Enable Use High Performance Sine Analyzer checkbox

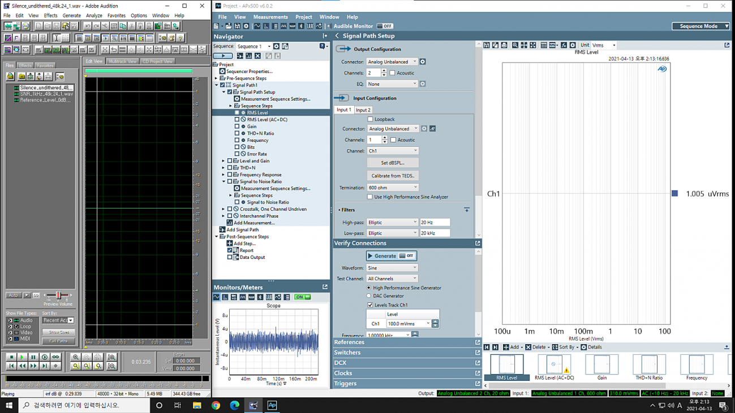tap(370, 197)
